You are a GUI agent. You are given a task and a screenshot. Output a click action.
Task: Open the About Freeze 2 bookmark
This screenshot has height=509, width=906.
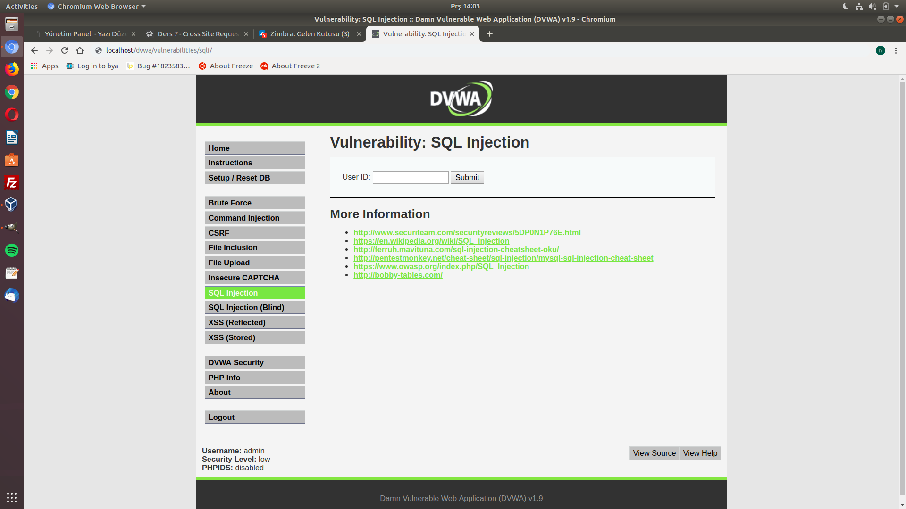click(x=290, y=66)
